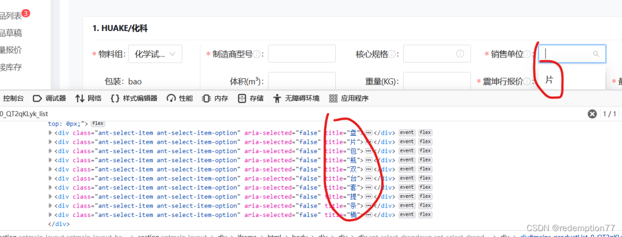This screenshot has height=237, width=622.
Task: Open the 物料组 dropdown showing 化学试...
Action: pyautogui.click(x=155, y=54)
